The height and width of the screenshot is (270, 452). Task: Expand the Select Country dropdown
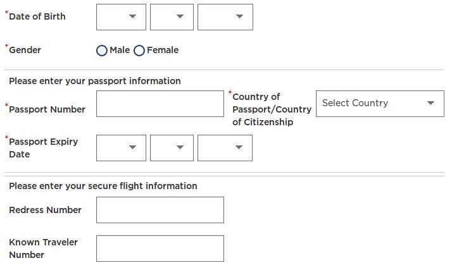[379, 103]
